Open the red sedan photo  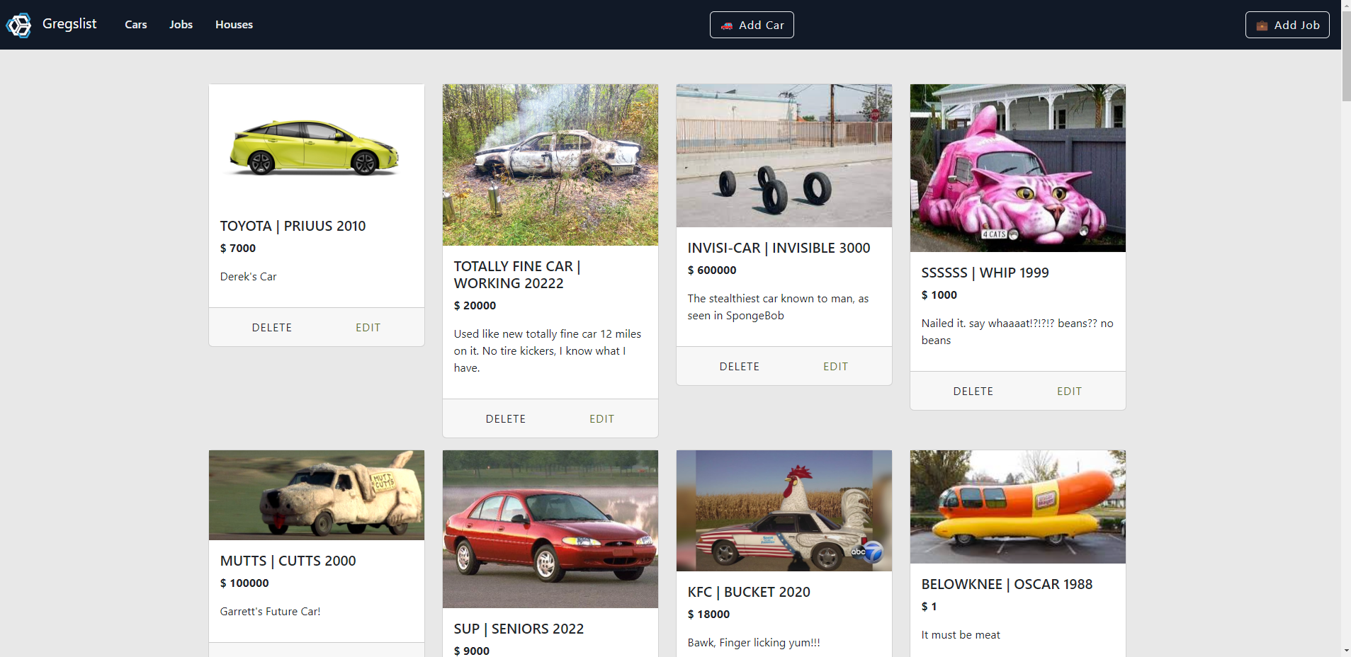coord(550,530)
